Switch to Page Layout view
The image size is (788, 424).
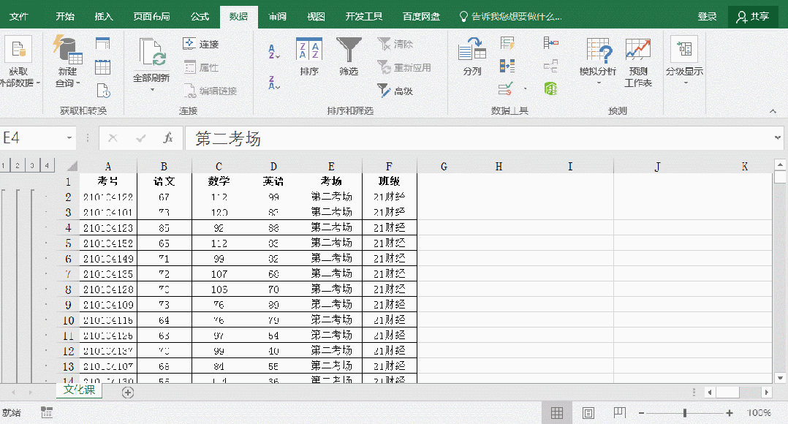588,413
